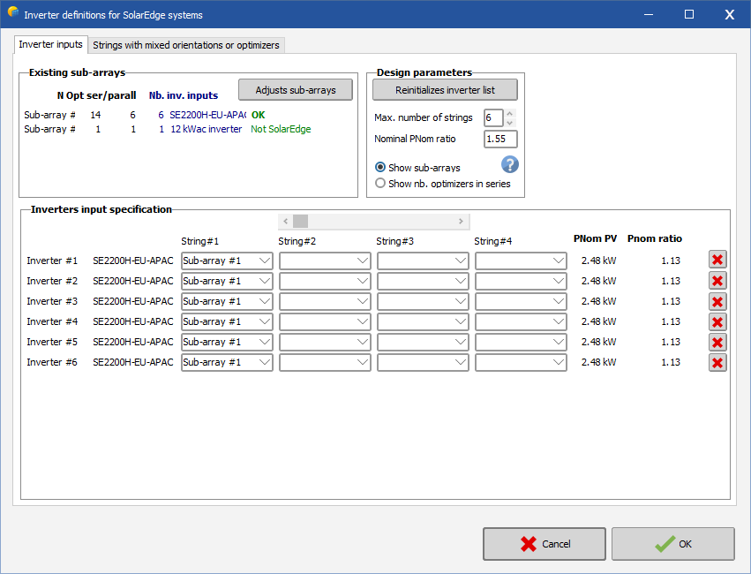Select Show nb. optimizers in series option

[x=380, y=183]
